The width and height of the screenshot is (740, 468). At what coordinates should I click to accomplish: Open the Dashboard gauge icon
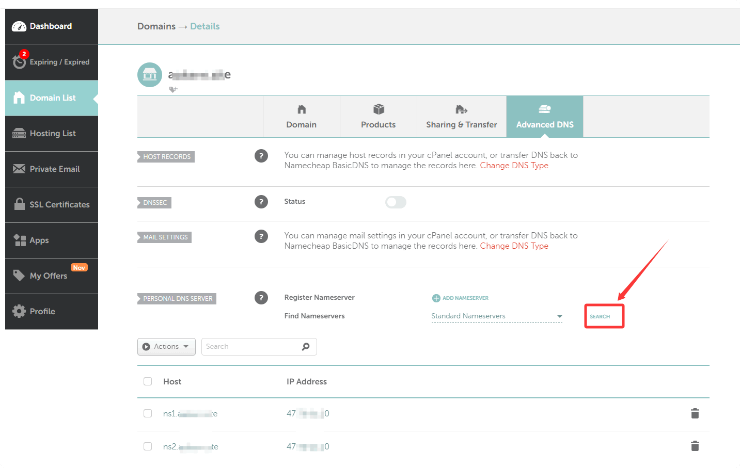[19, 26]
